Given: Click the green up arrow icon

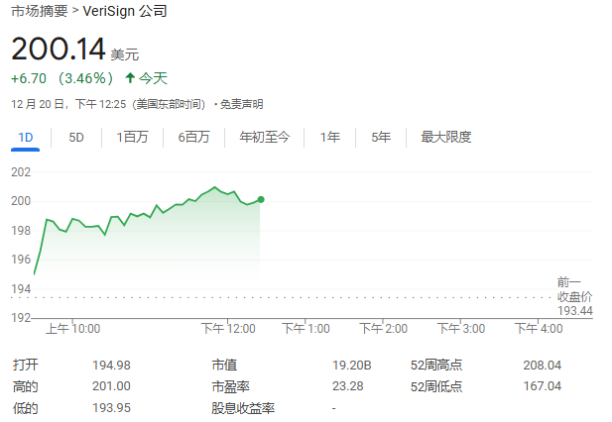Looking at the screenshot, I should click(129, 77).
